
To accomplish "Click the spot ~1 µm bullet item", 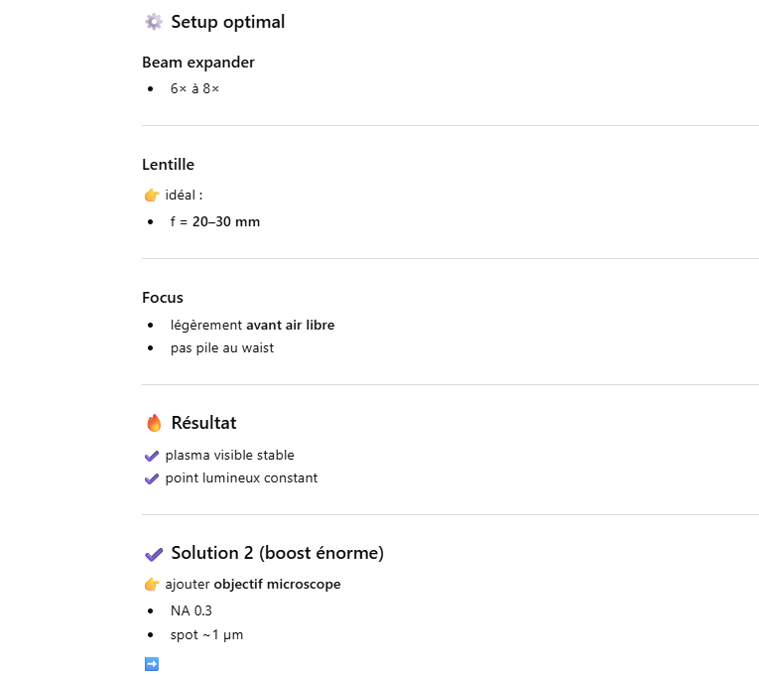I will [x=206, y=634].
